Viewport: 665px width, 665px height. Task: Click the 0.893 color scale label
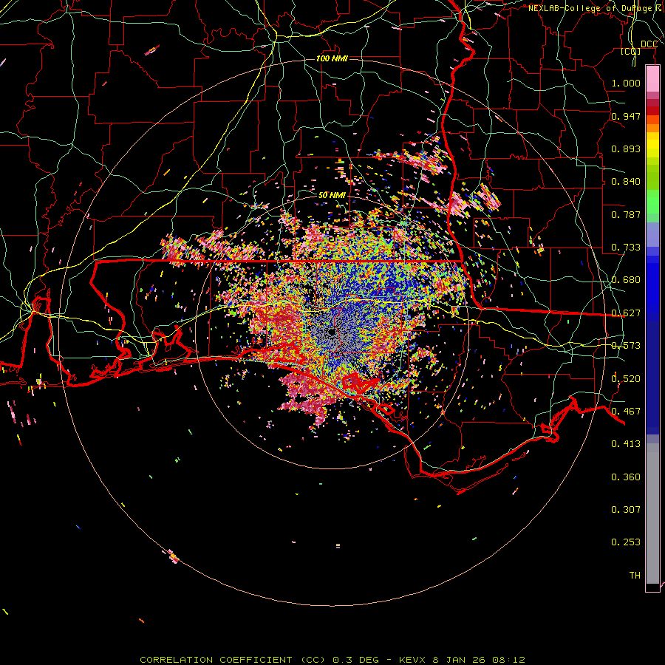[626, 149]
